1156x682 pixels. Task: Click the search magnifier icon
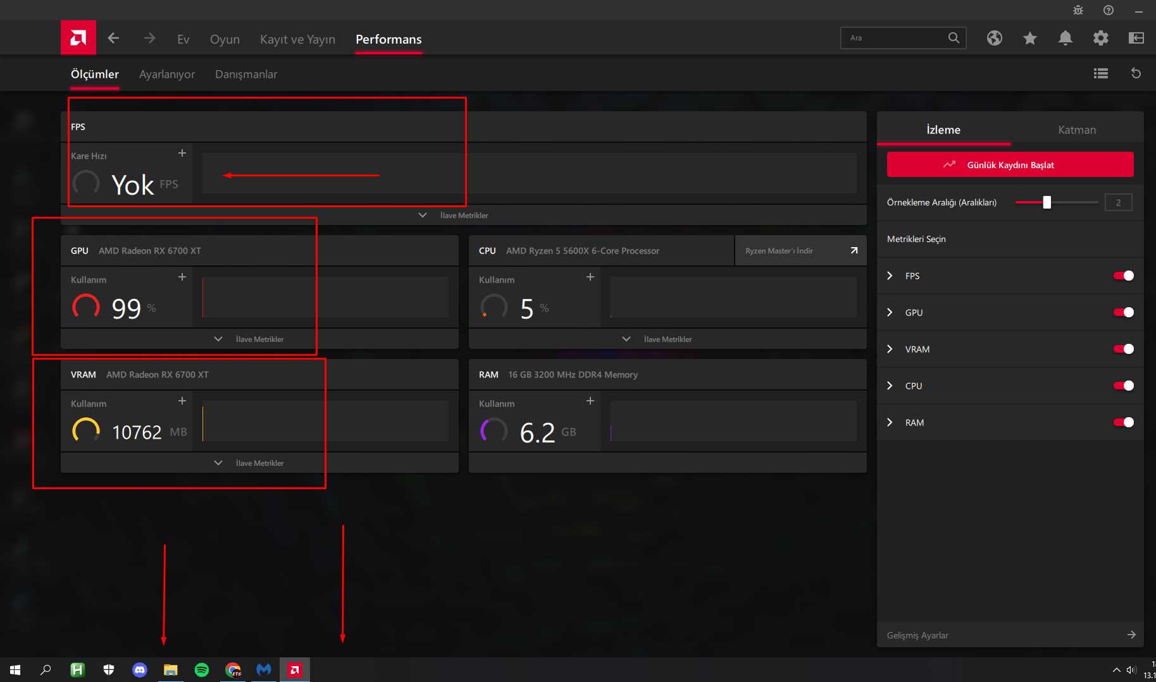tap(954, 38)
